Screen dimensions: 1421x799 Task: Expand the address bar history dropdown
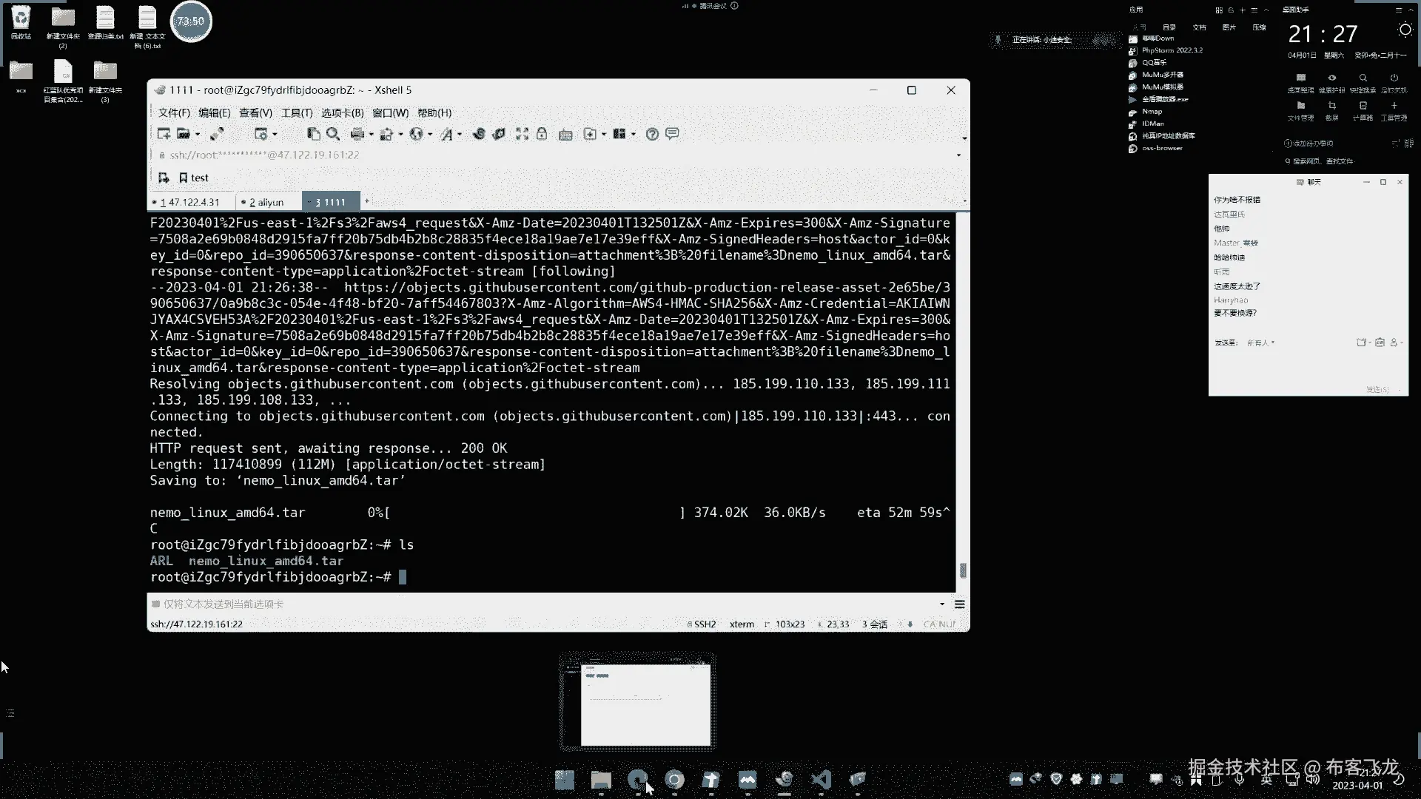[x=958, y=155]
